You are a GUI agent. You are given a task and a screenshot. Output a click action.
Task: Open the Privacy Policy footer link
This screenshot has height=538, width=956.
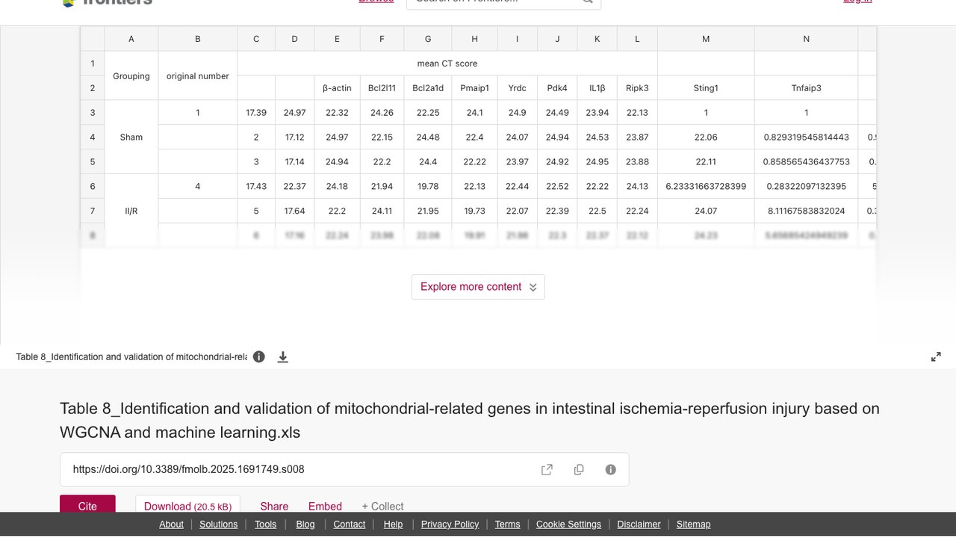(x=450, y=525)
